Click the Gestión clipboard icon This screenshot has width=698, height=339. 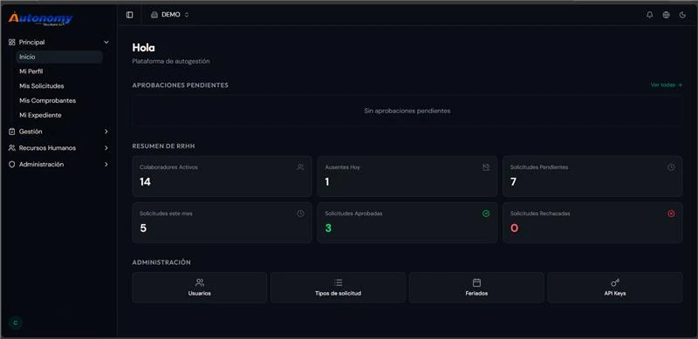coord(12,132)
